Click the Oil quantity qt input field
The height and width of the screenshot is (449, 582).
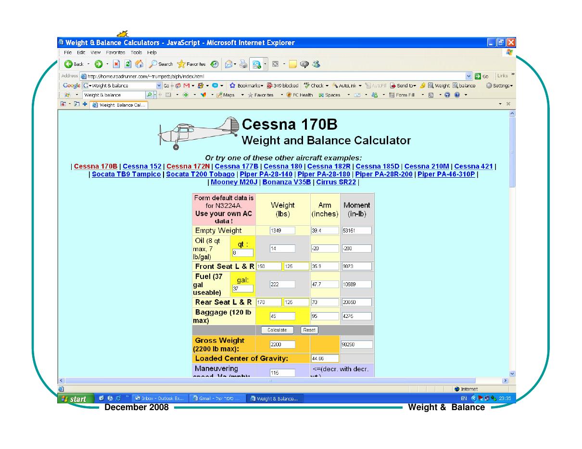[242, 253]
